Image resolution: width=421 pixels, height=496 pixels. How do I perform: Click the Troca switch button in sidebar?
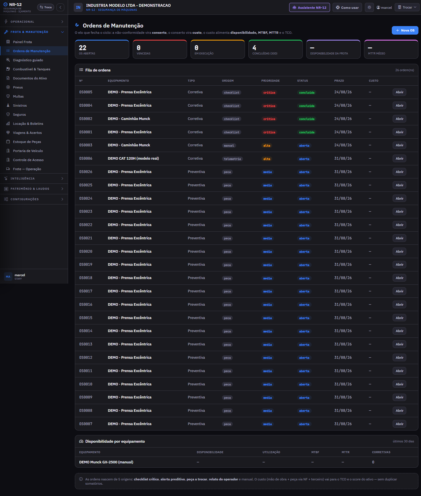pos(46,7)
